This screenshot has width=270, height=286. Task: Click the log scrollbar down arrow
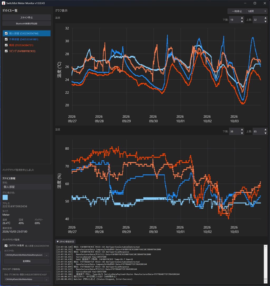pos(266,282)
